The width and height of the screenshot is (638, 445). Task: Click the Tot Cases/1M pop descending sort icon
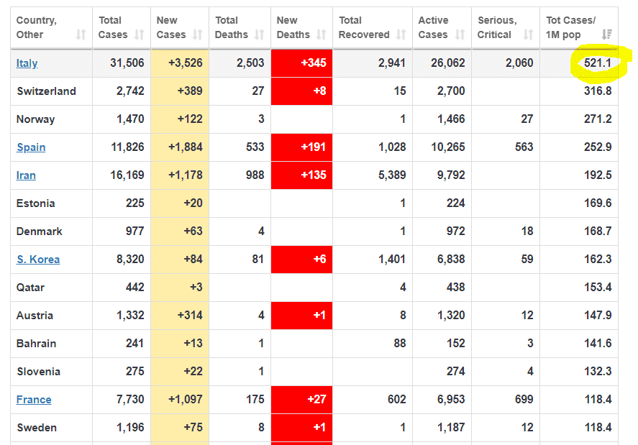607,35
